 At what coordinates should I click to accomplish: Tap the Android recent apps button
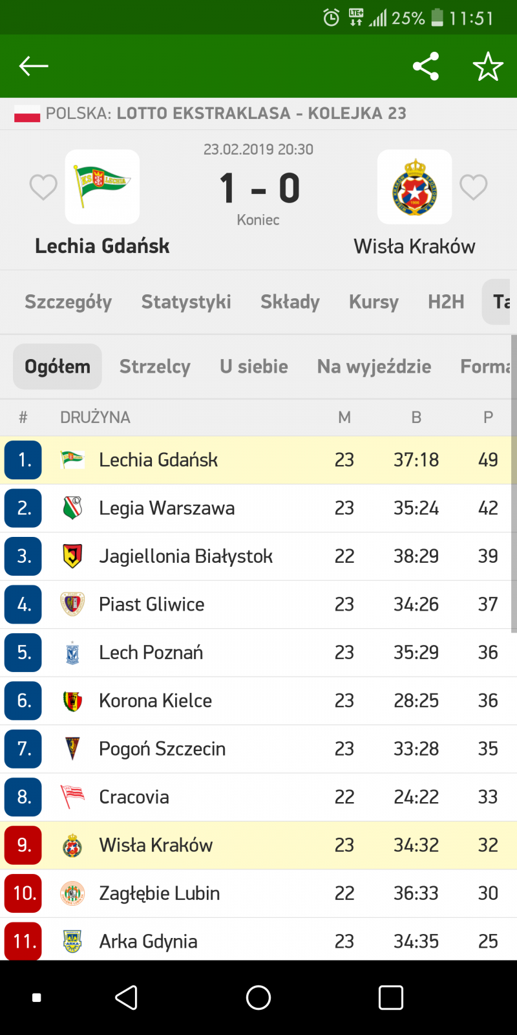[391, 997]
